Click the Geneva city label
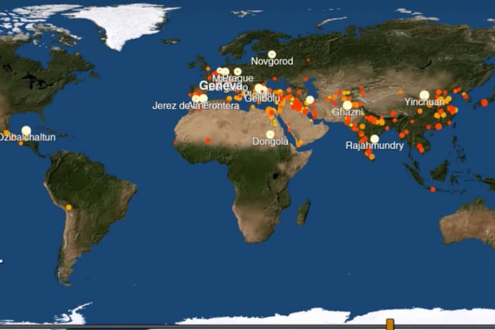 221,86
